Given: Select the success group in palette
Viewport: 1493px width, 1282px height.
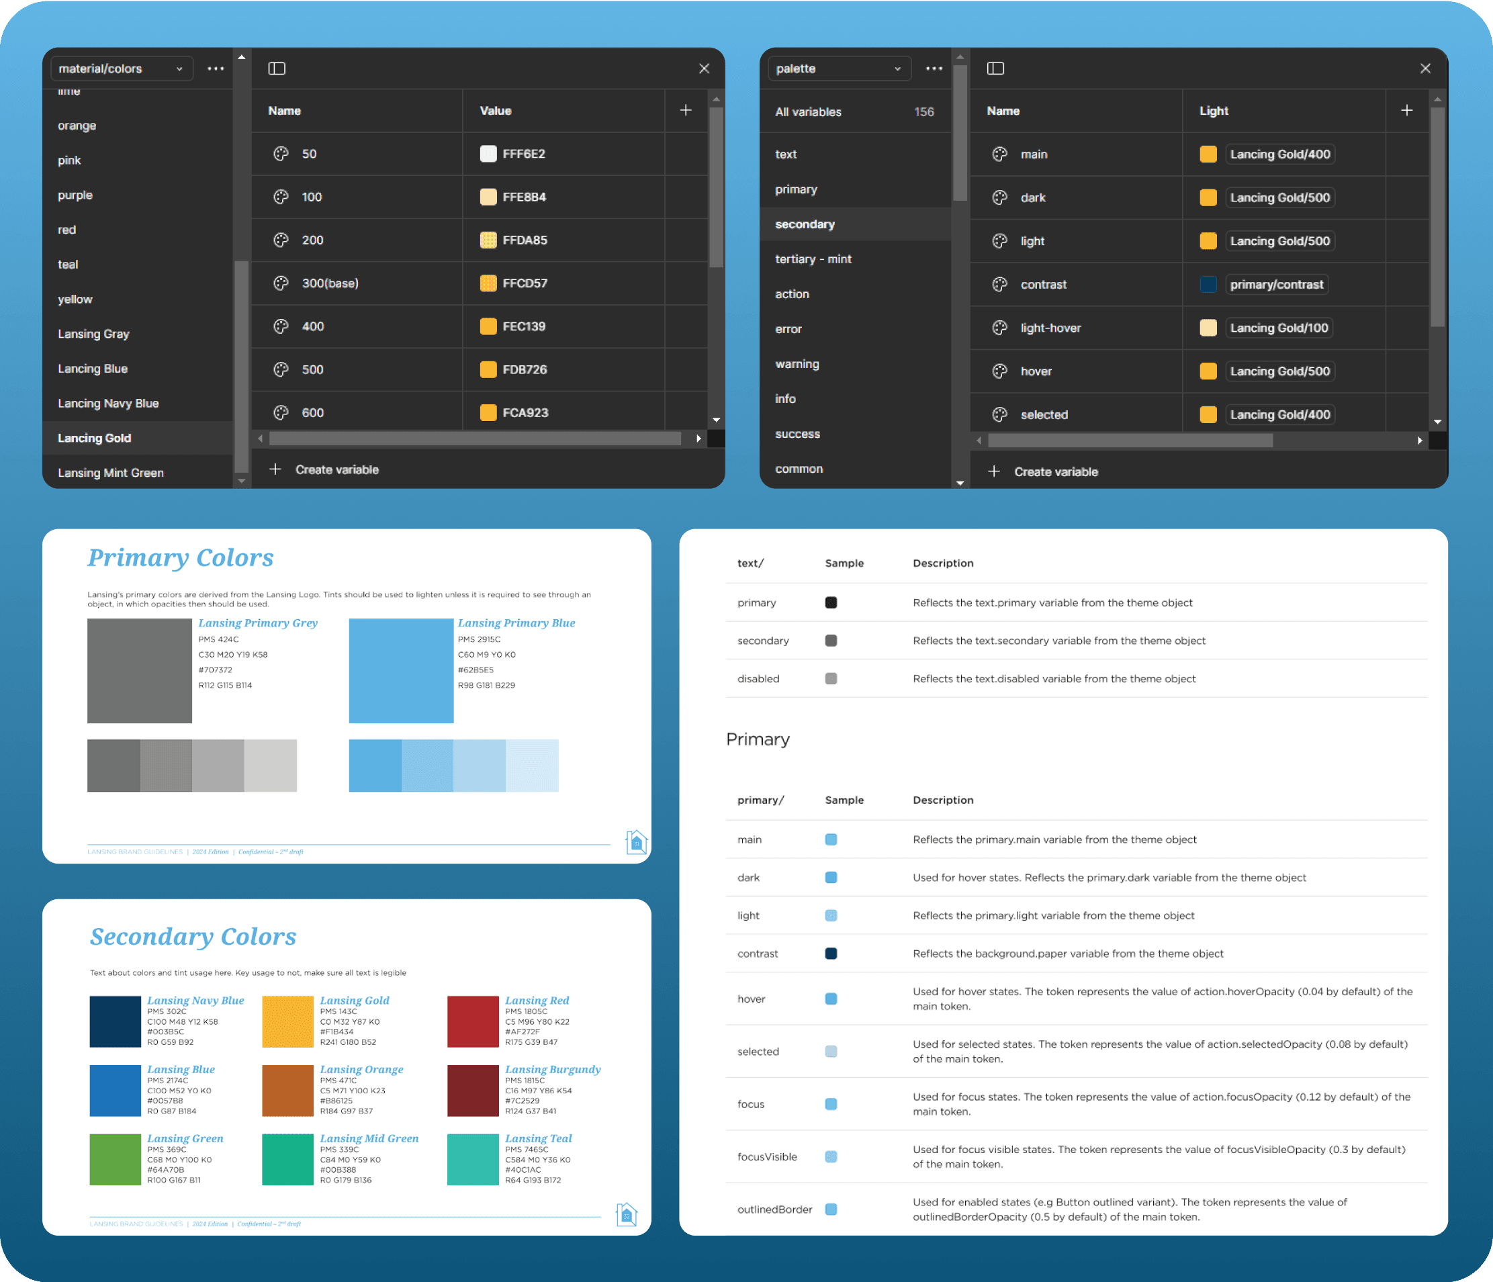Looking at the screenshot, I should [x=856, y=434].
